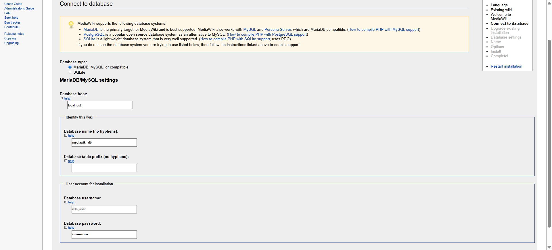Image resolution: width=552 pixels, height=250 pixels.
Task: Open help link for table prefix
Action: [71, 161]
